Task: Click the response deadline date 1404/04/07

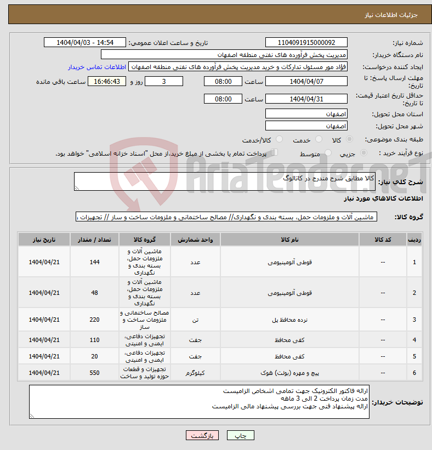Action: (x=306, y=82)
